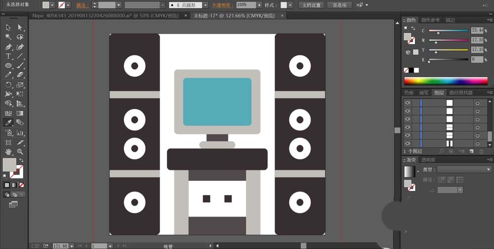Set toolbox paint mode to None
Viewport: 494px width, 249px height.
pos(22,185)
